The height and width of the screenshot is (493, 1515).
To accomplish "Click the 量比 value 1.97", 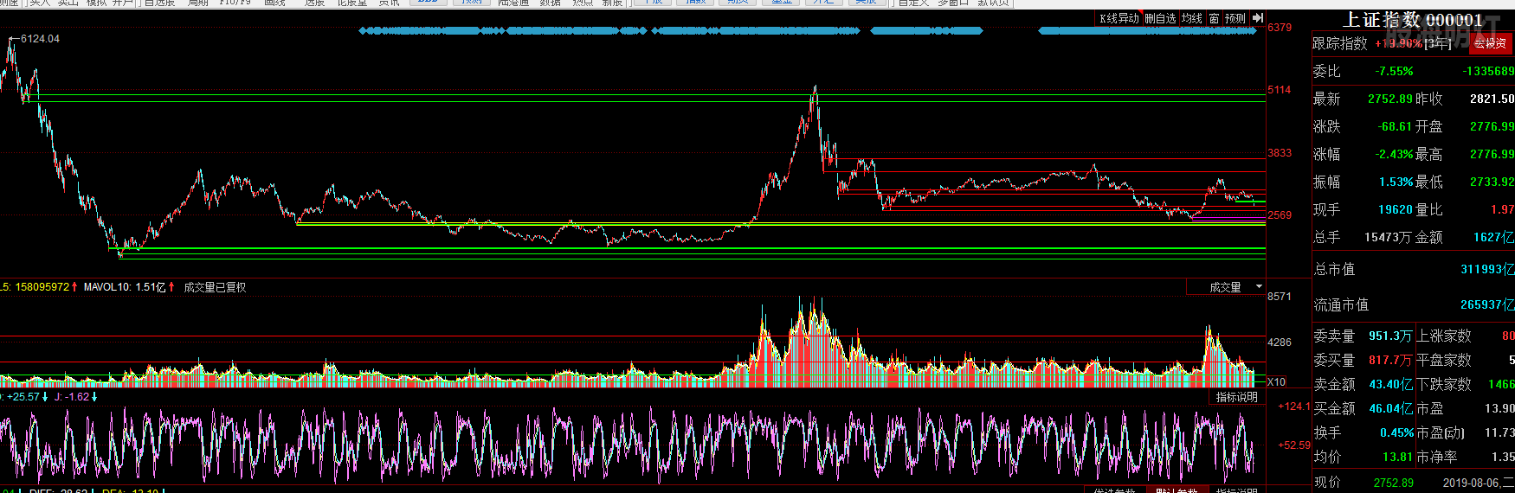I will point(1502,210).
